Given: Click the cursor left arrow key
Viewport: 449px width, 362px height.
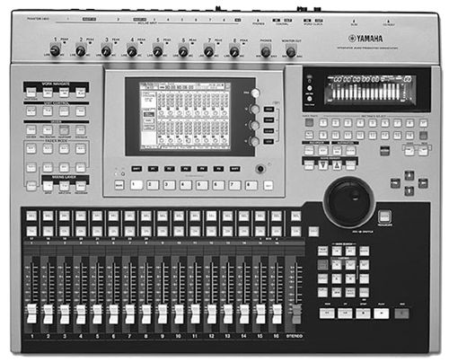Looking at the screenshot, I should coord(395,183).
